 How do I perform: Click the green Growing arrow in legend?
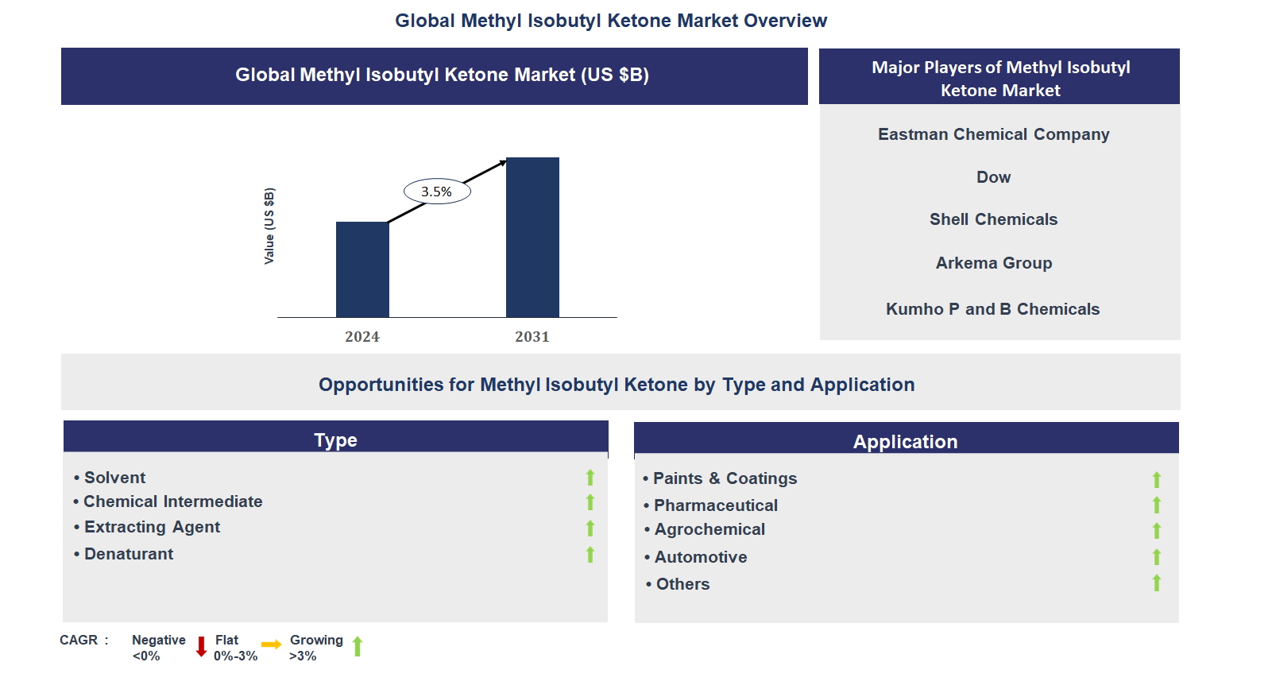358,647
